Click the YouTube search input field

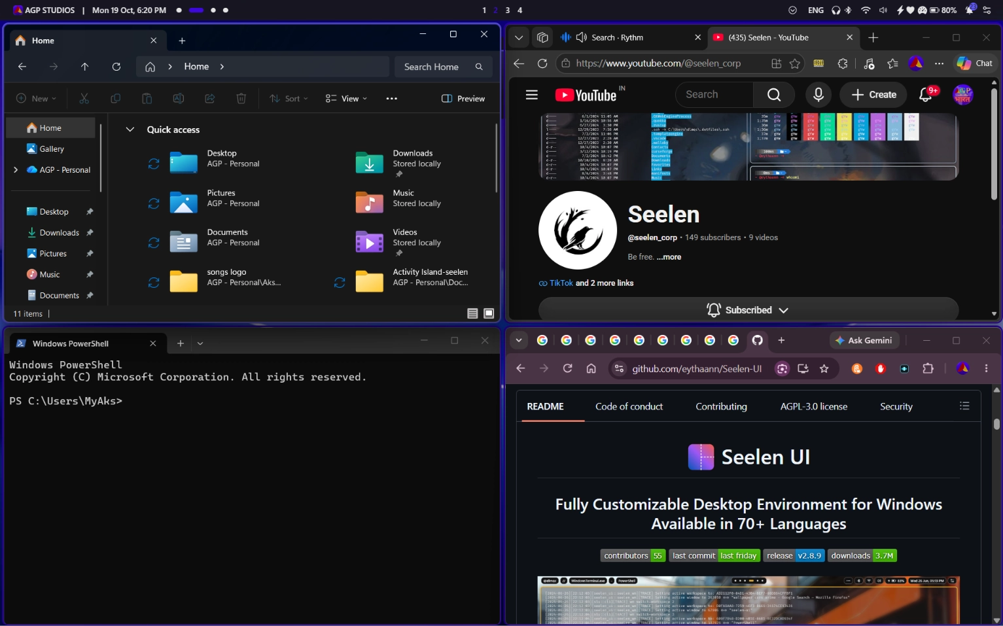coord(714,95)
